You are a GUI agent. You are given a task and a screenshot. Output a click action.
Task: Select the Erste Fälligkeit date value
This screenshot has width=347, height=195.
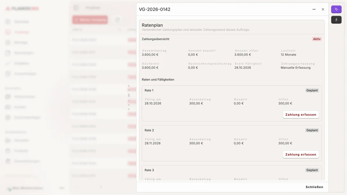pos(243,68)
